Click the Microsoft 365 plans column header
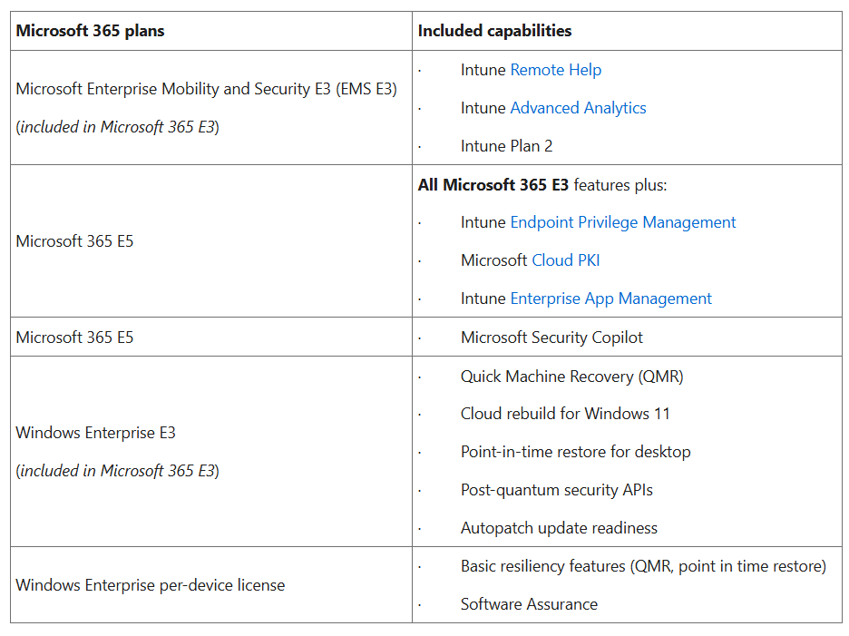The image size is (849, 636). click(90, 31)
